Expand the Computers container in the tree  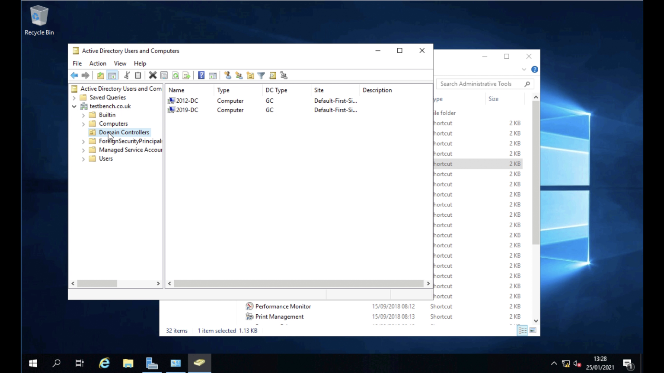[x=83, y=123]
